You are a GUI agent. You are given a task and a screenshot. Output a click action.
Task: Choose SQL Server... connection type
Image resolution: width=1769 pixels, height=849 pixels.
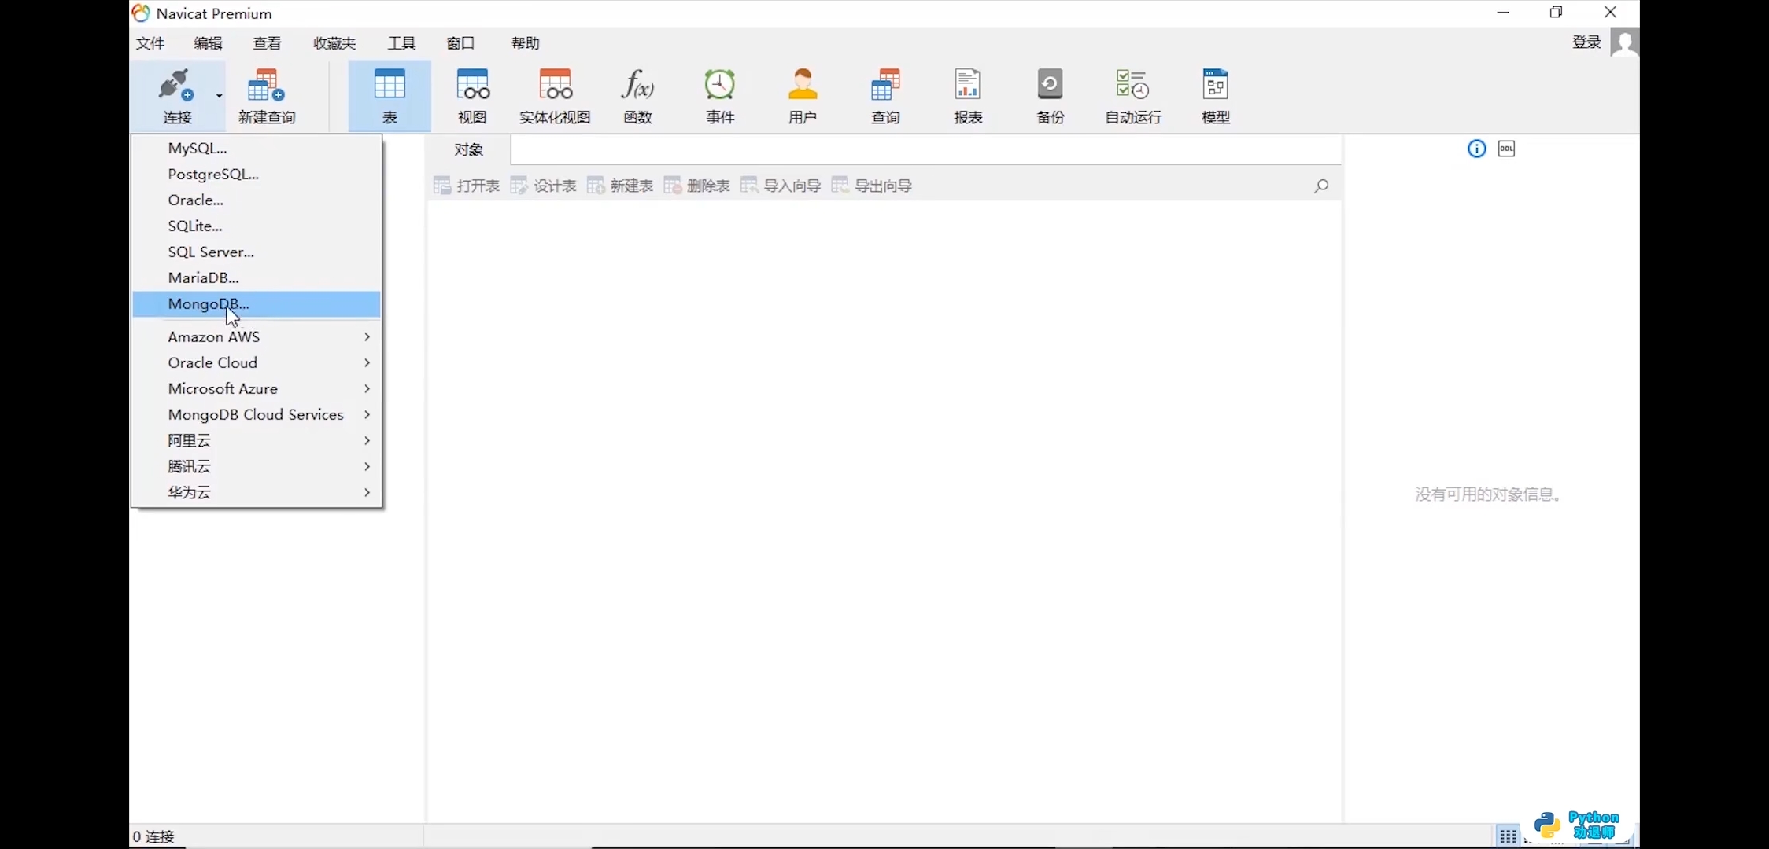click(257, 252)
